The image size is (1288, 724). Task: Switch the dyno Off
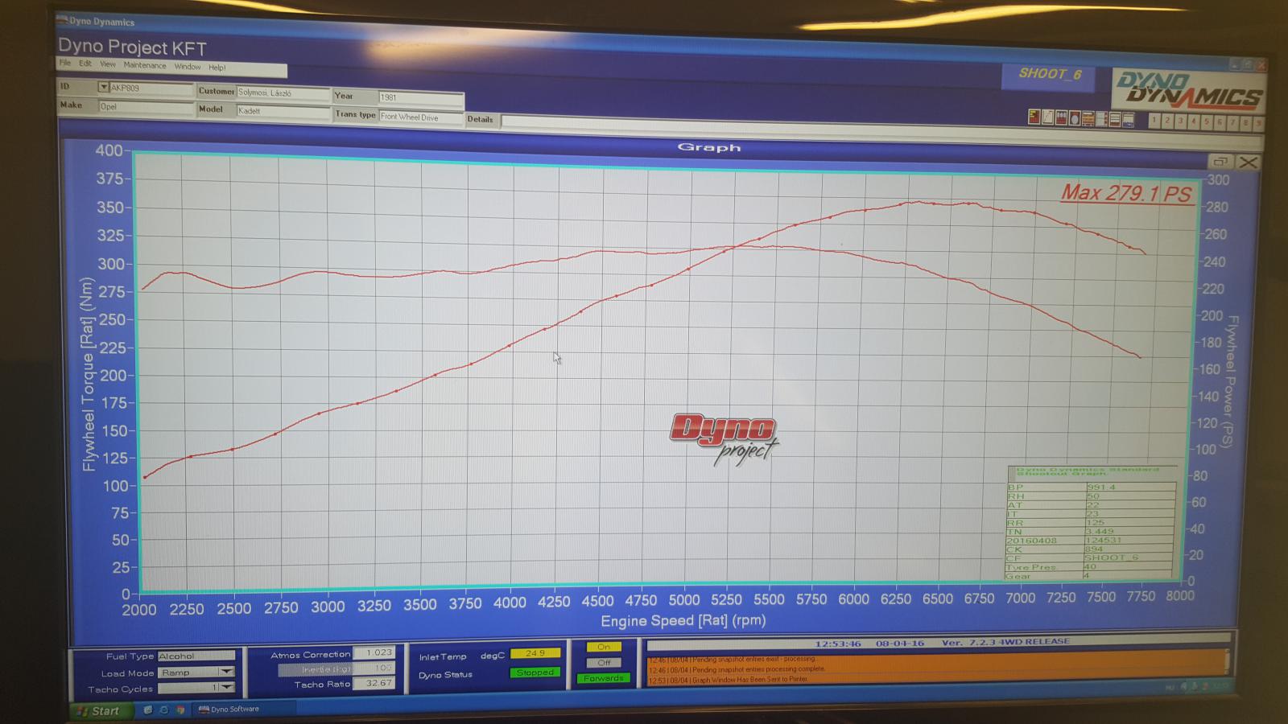(x=604, y=663)
